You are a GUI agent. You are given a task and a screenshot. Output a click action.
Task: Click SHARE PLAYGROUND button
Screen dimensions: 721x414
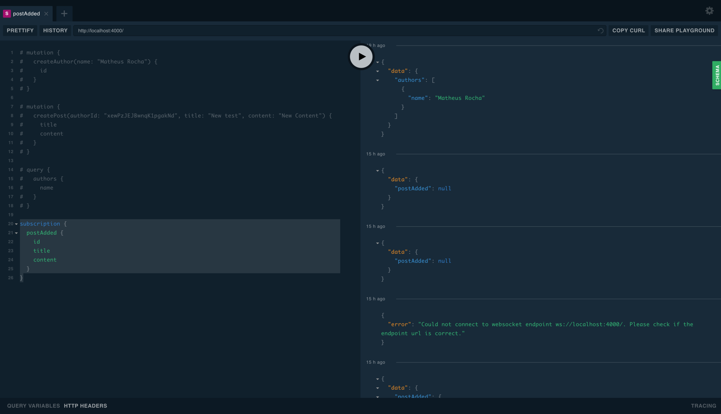[684, 30]
